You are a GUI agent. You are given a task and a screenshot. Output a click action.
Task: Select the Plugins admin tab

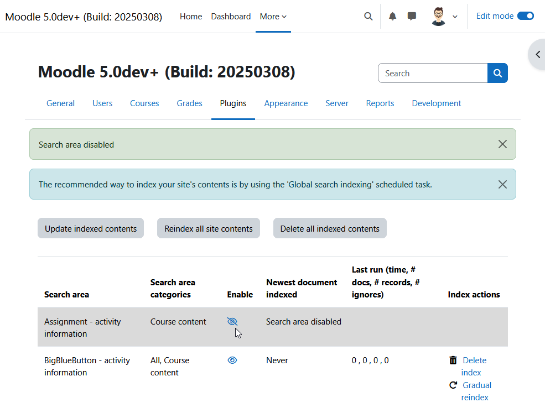(x=233, y=103)
